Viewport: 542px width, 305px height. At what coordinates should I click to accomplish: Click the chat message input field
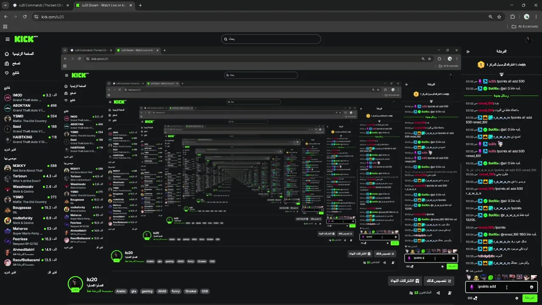[501, 287]
